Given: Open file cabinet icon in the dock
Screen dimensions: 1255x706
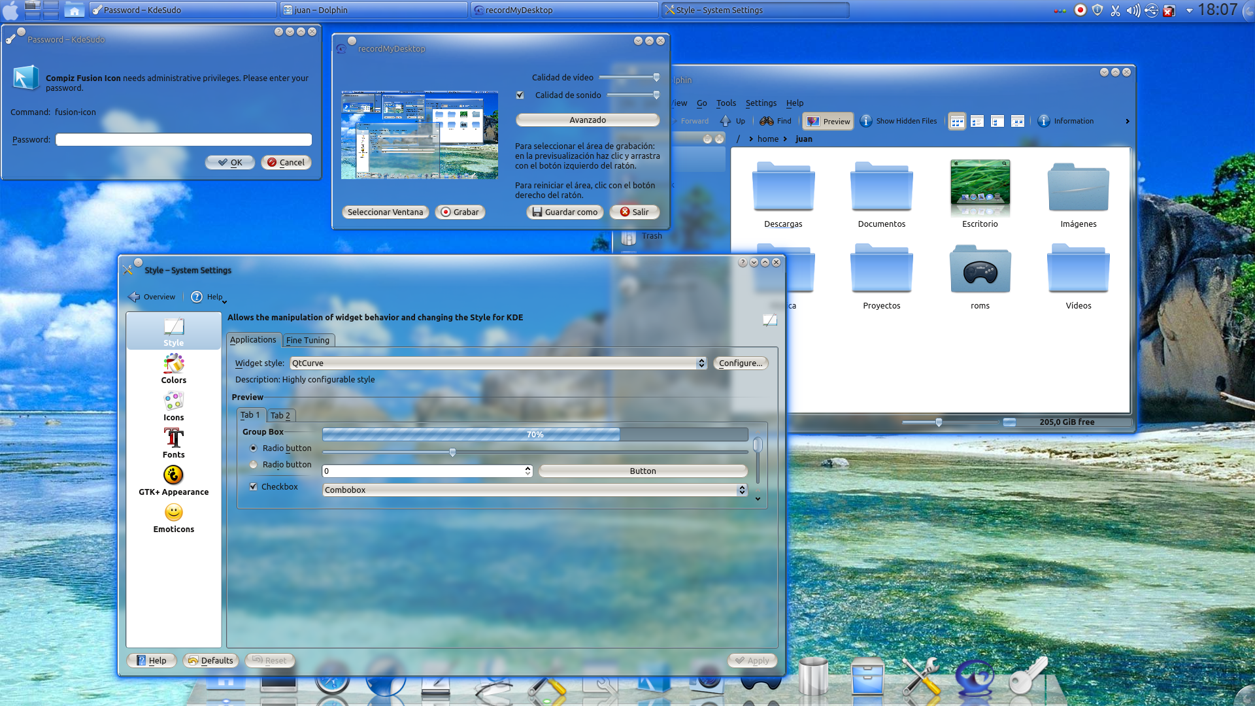Looking at the screenshot, I should 867,677.
